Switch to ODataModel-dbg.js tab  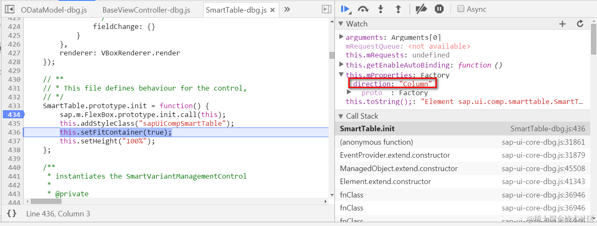(x=53, y=10)
